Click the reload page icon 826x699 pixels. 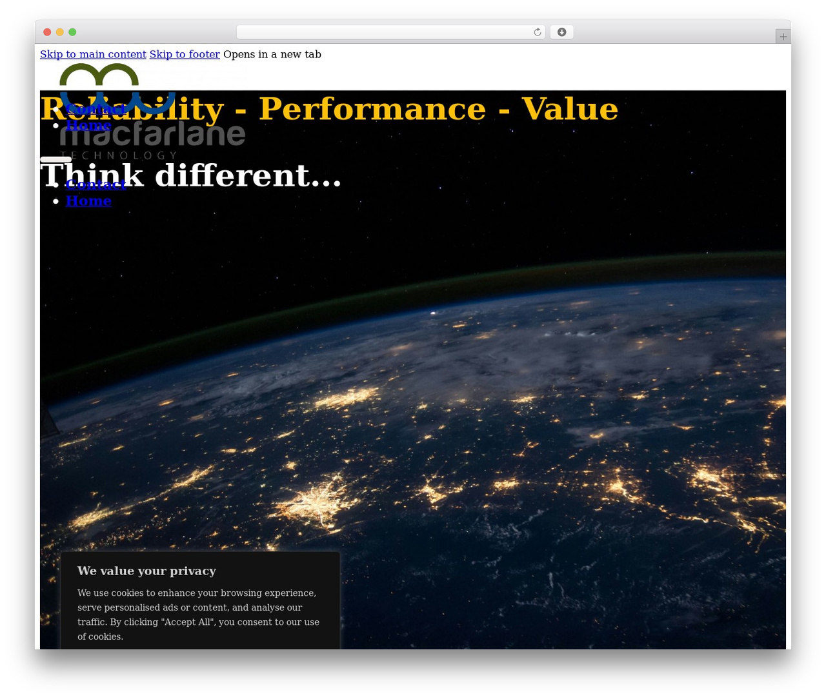pyautogui.click(x=538, y=32)
